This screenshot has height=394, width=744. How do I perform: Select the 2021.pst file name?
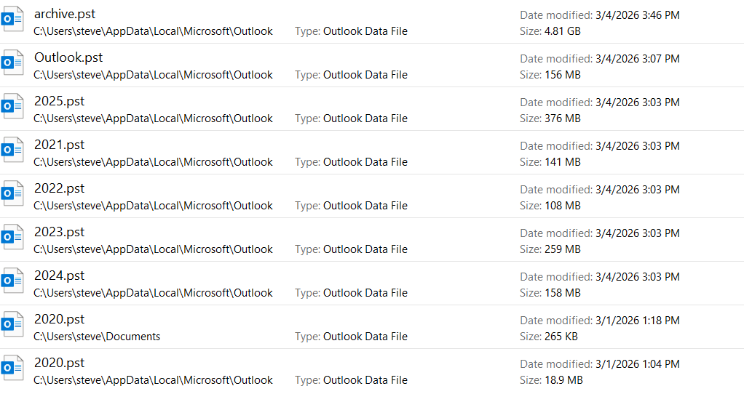[59, 145]
